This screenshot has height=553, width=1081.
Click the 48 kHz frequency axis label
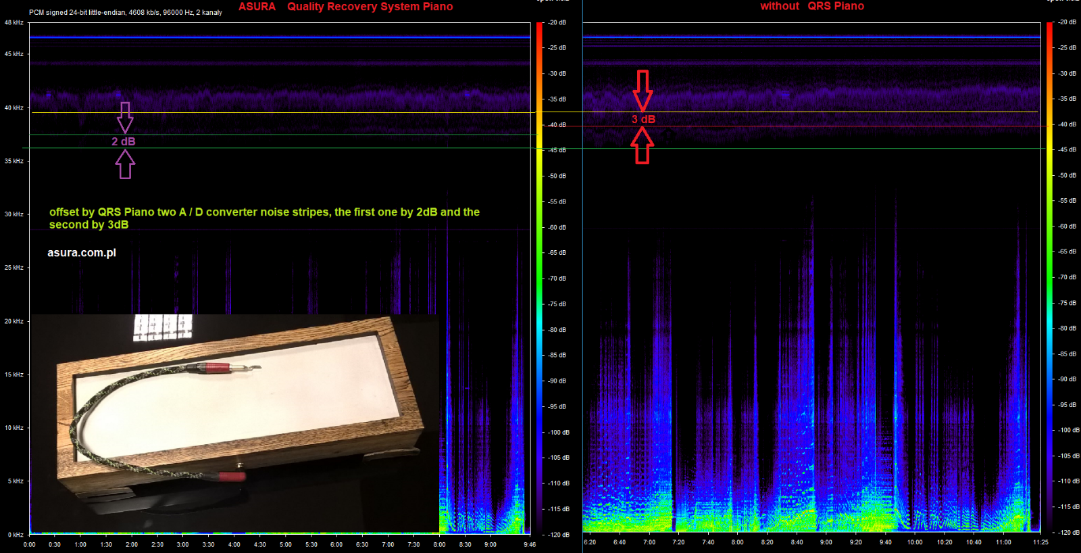pyautogui.click(x=14, y=22)
